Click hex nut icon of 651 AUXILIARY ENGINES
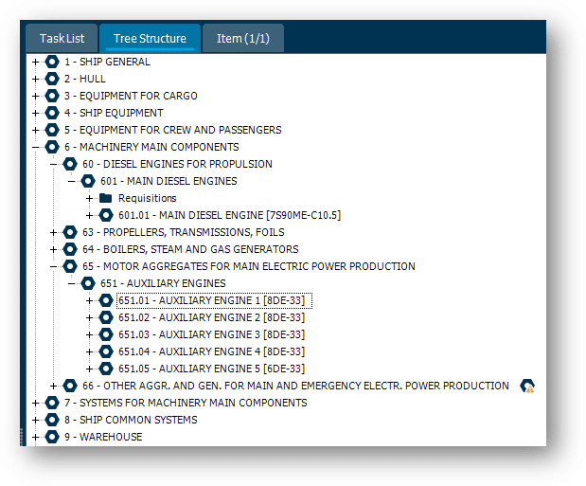The height and width of the screenshot is (486, 586). pyautogui.click(x=88, y=283)
